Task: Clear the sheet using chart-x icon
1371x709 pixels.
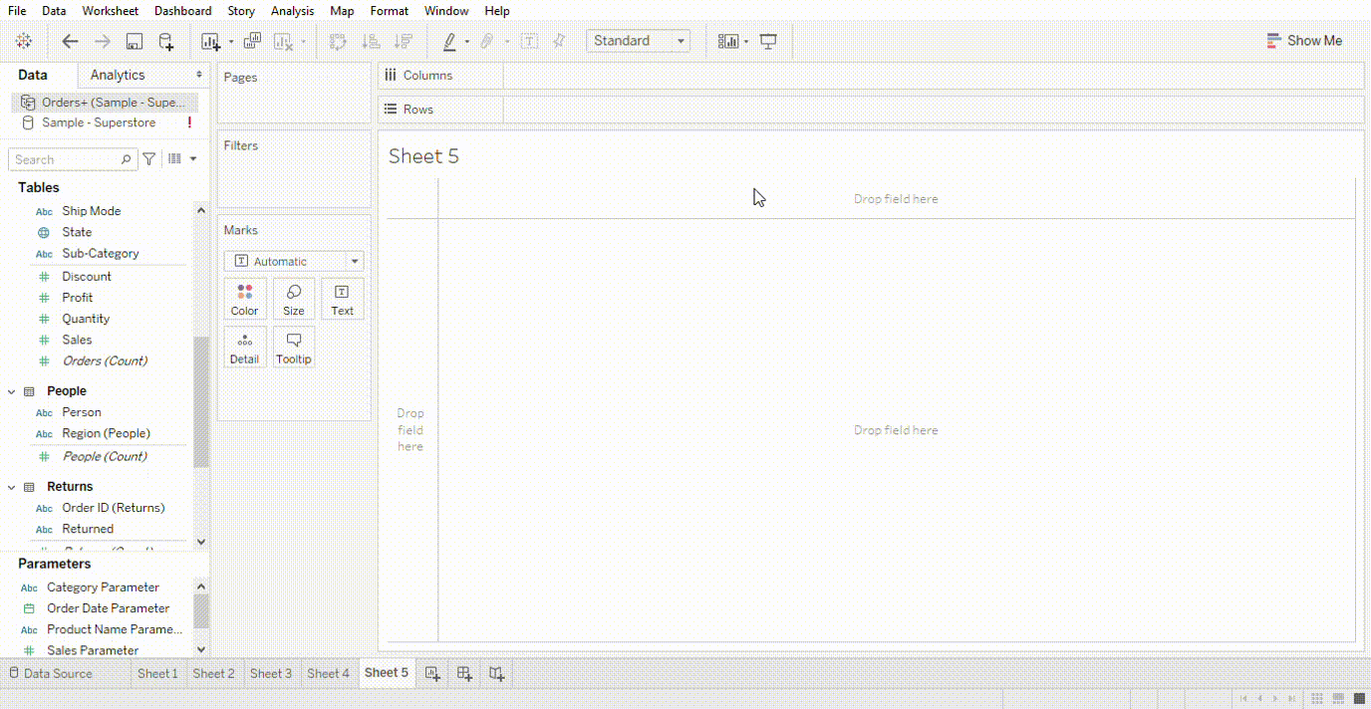Action: [283, 41]
